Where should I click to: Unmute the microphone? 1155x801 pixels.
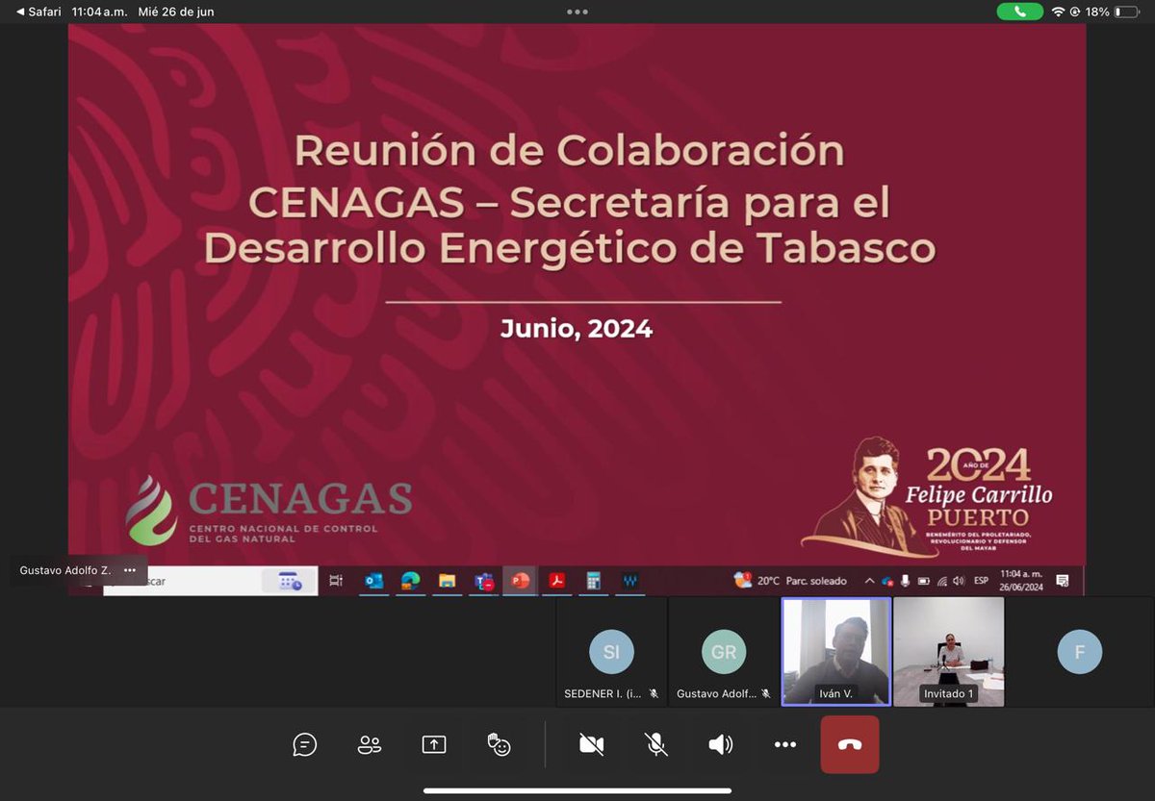pyautogui.click(x=656, y=744)
